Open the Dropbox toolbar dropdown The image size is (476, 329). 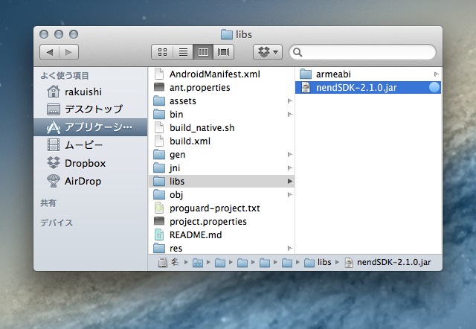[268, 52]
